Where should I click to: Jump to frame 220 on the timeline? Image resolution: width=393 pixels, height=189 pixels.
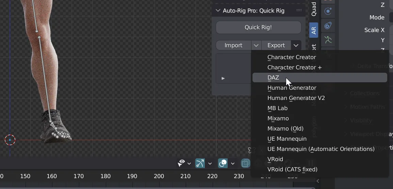click(x=212, y=176)
